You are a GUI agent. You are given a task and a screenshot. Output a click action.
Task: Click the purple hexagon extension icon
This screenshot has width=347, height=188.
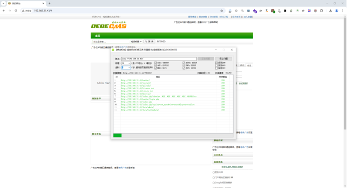click(255, 11)
